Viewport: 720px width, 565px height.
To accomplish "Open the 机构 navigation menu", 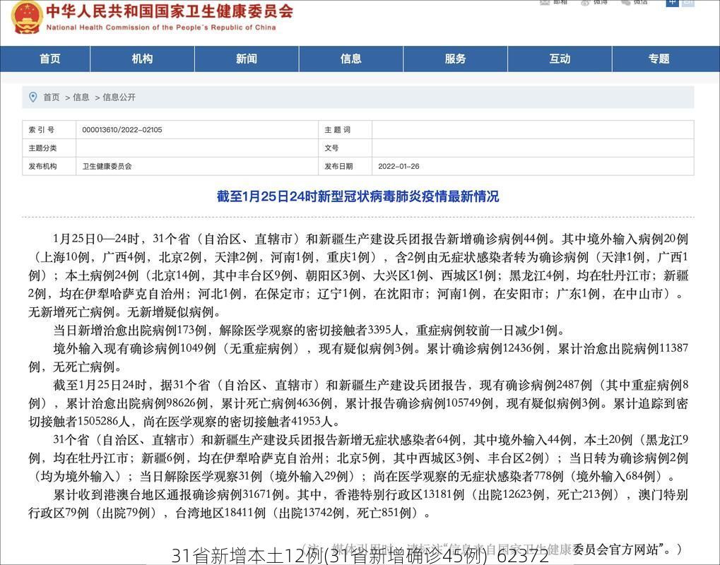I will coord(141,59).
